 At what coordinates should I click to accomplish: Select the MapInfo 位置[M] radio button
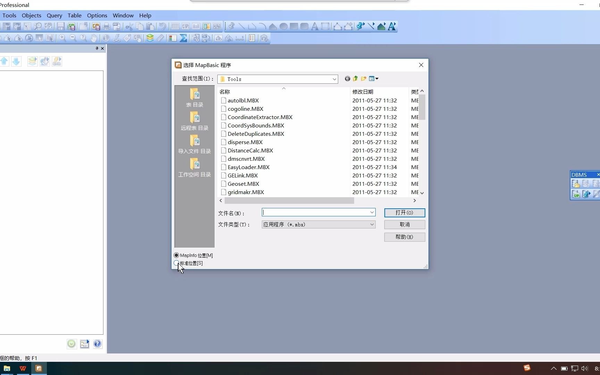click(x=176, y=255)
